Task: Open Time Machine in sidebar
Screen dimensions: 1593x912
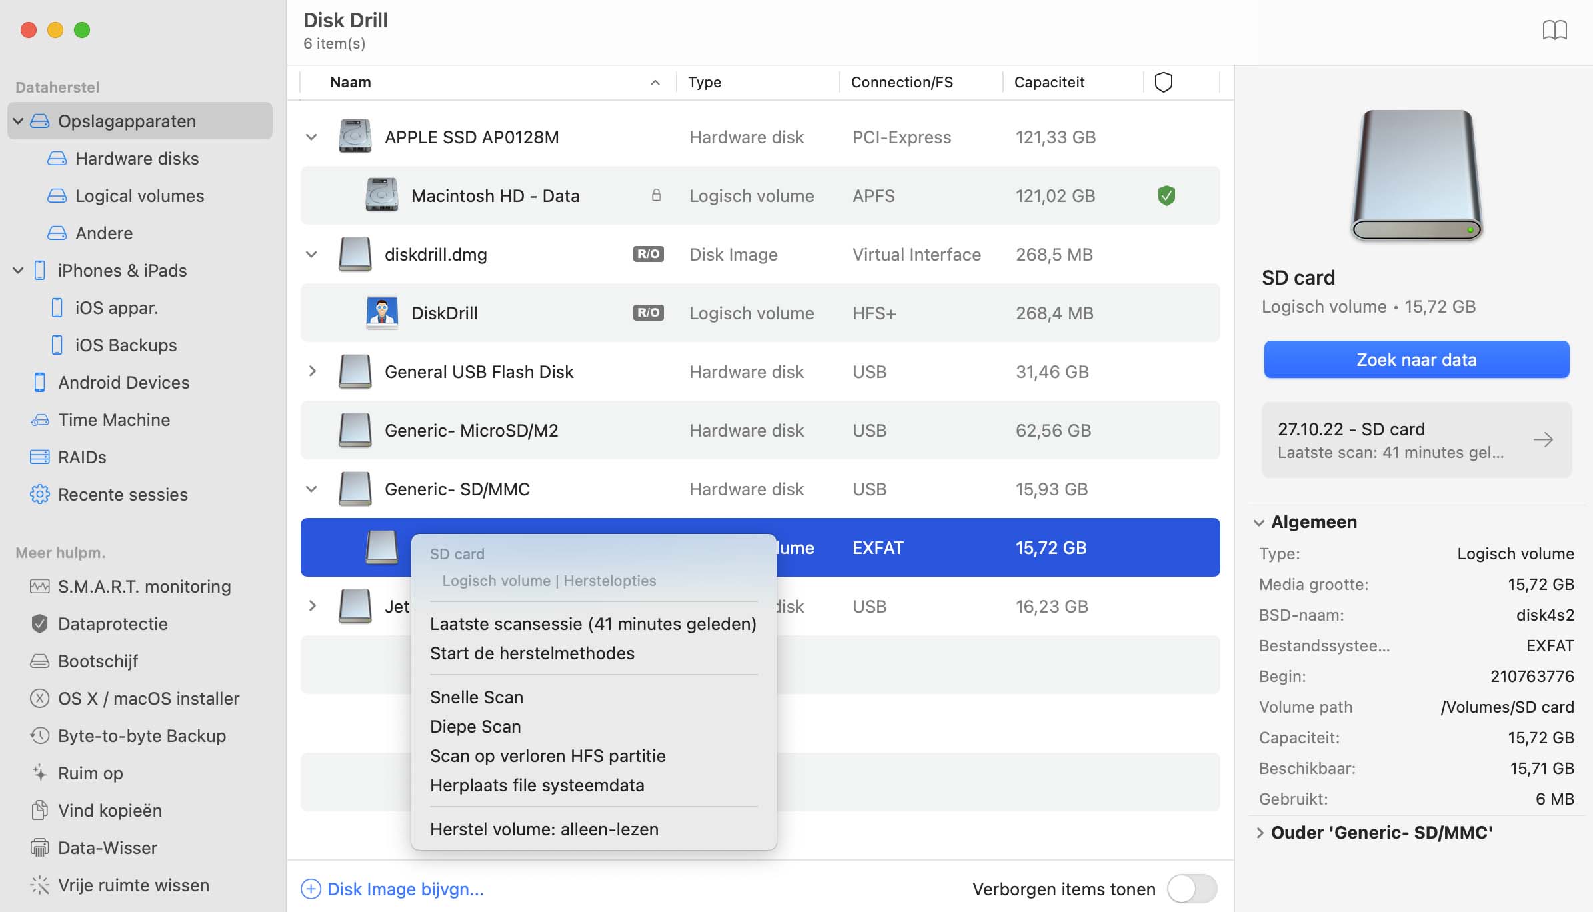Action: [x=113, y=419]
